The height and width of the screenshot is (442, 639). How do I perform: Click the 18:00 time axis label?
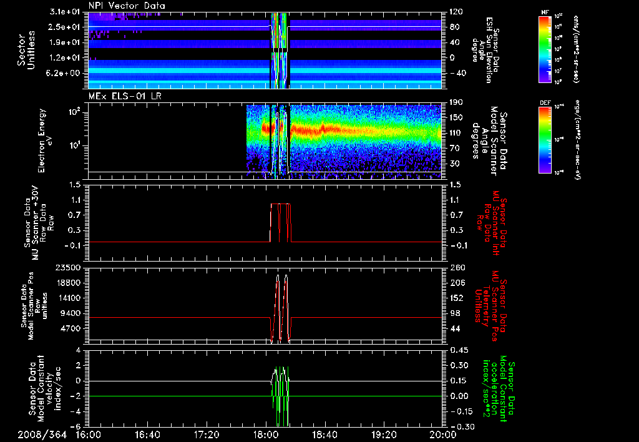266,435
